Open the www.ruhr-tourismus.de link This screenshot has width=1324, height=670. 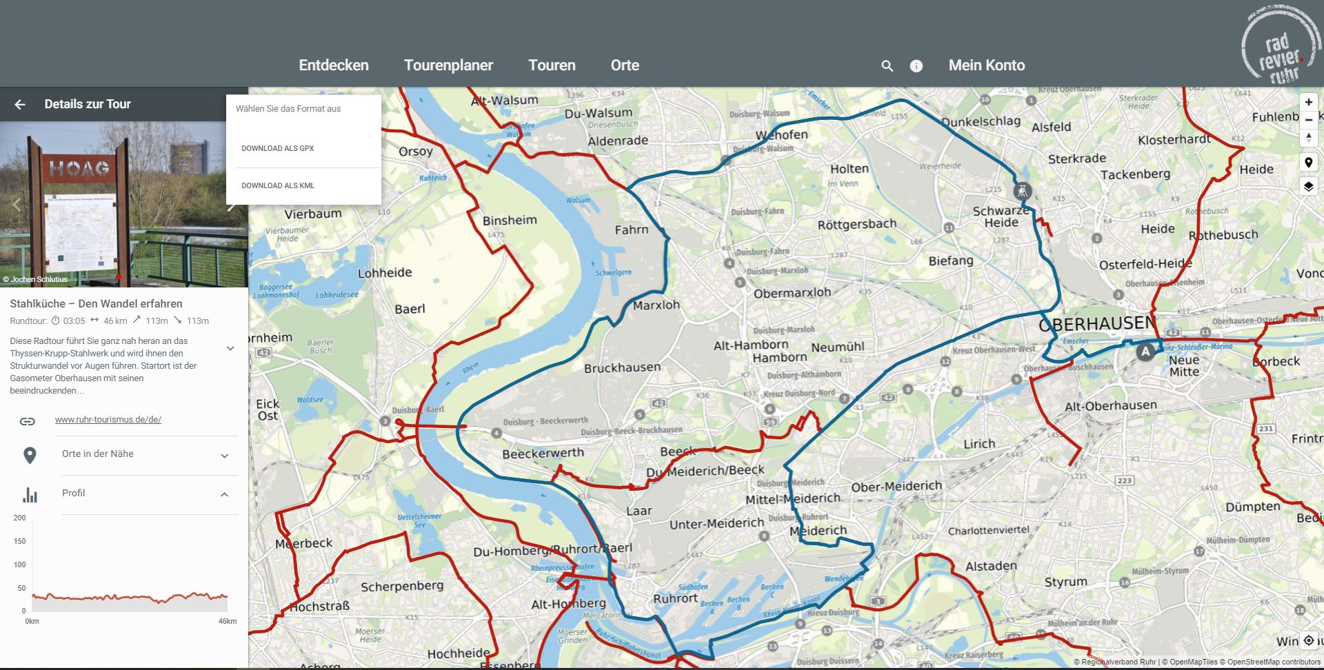[108, 419]
